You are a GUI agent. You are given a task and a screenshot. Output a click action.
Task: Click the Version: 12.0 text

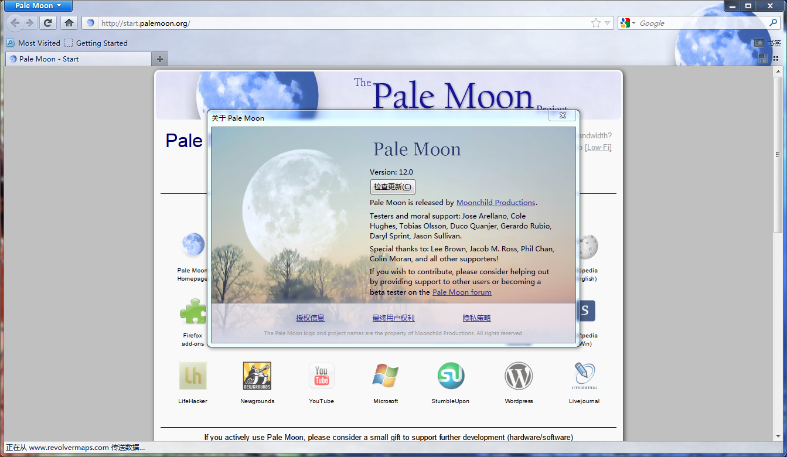click(x=391, y=172)
